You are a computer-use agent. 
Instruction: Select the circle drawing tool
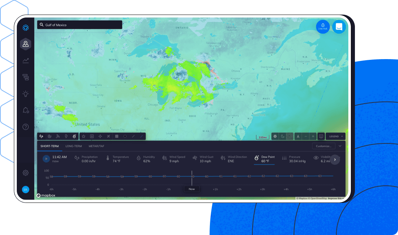coord(125,136)
